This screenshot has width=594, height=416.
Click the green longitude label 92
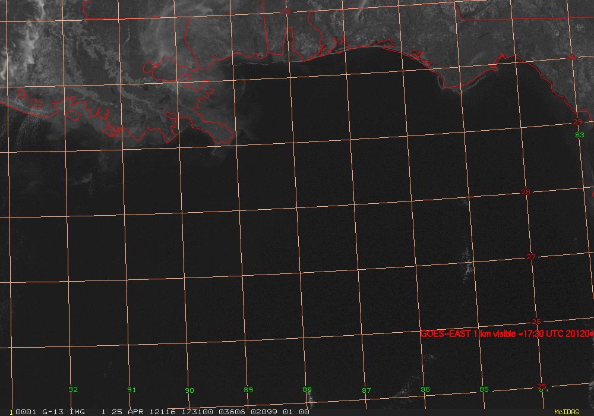click(73, 389)
